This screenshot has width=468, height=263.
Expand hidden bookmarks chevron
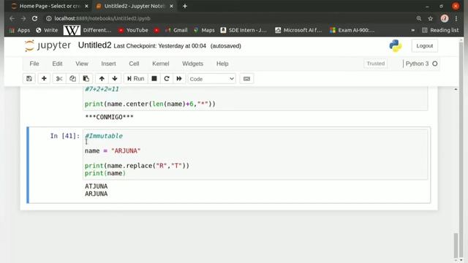412,30
